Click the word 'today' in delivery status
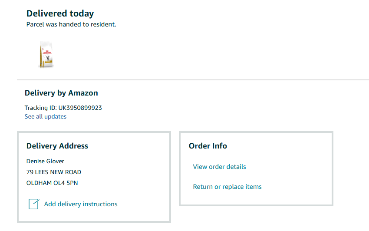The image size is (369, 231). (x=81, y=13)
